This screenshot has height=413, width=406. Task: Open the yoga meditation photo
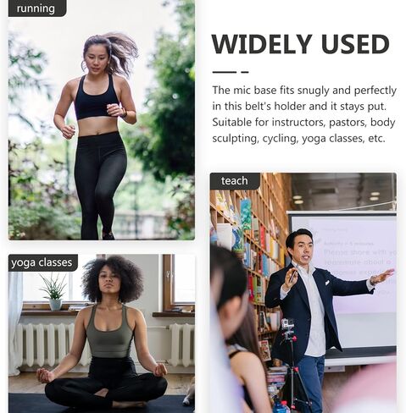pyautogui.click(x=102, y=333)
